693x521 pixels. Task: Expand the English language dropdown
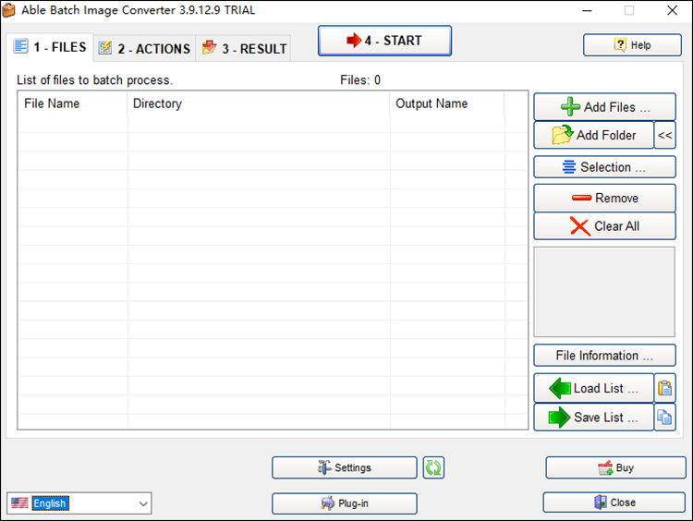click(142, 503)
